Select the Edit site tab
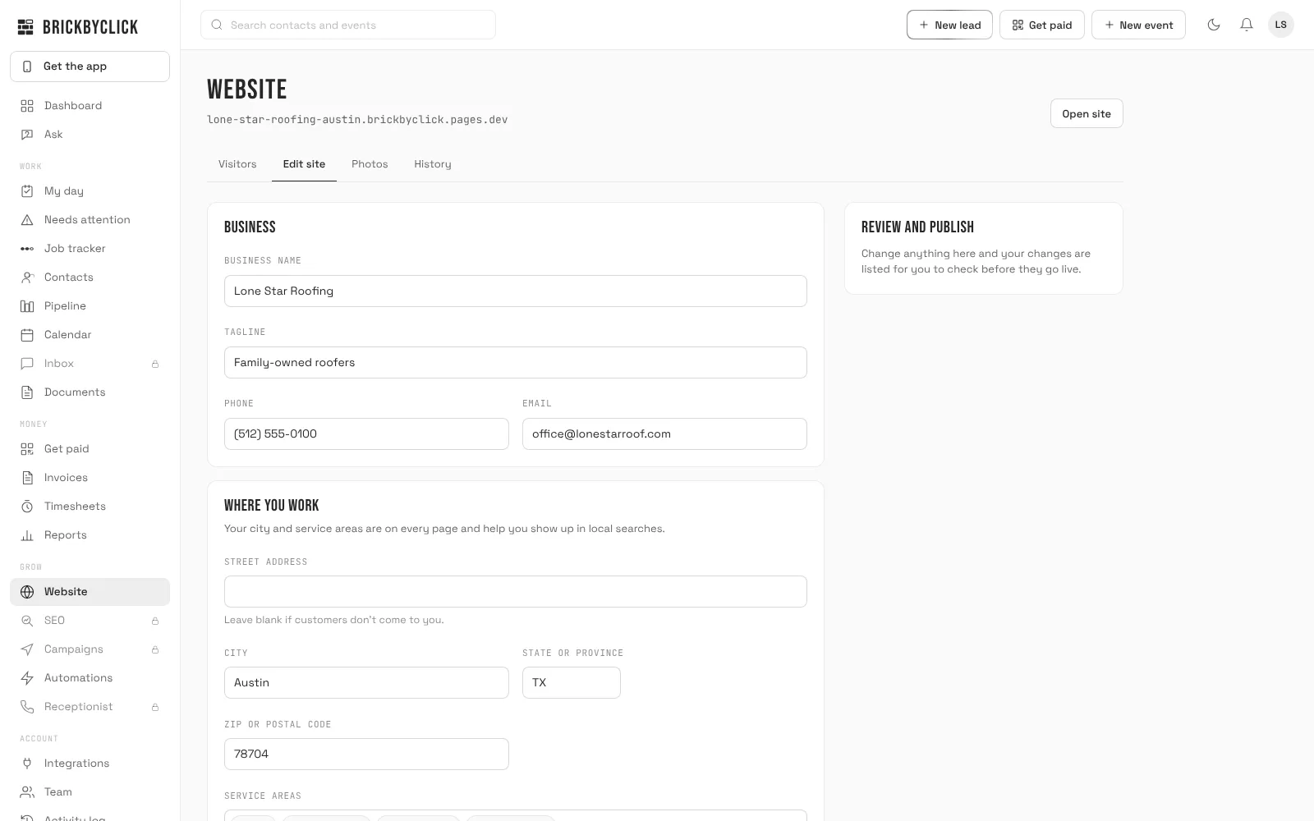 click(304, 164)
